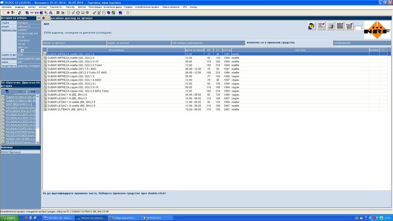This screenshot has height=221, width=393.
Task: Select row 'SUBAR IMPREZA седан (GD, GG) 1.5'
Action: [216, 76]
